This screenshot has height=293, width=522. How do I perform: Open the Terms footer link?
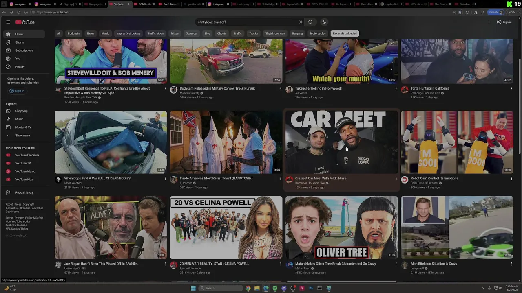9,218
